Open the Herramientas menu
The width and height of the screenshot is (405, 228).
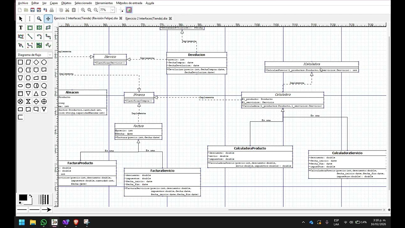(x=104, y=3)
